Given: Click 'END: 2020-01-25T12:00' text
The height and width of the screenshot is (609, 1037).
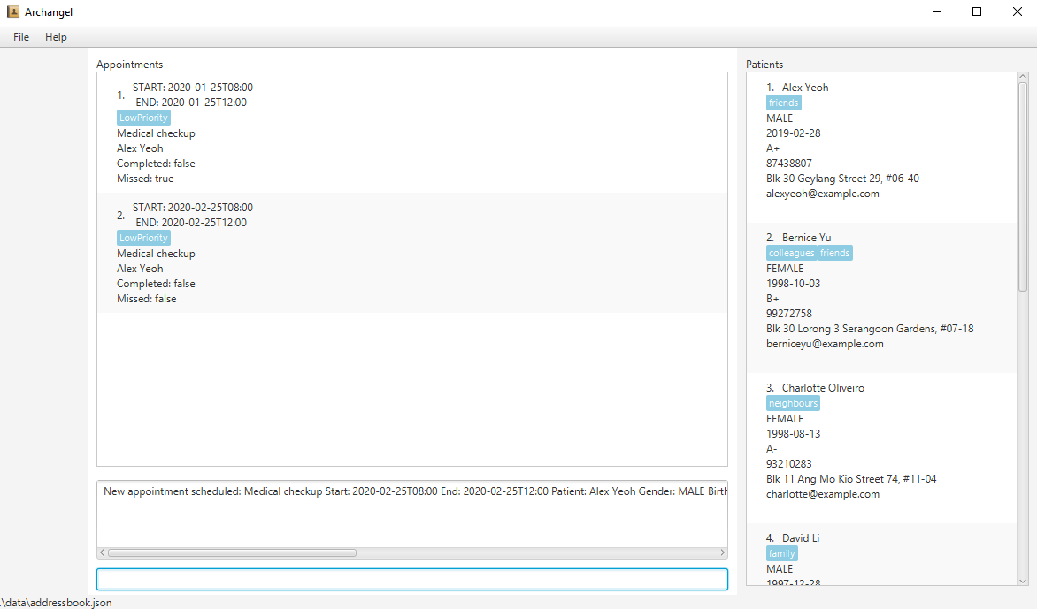Looking at the screenshot, I should click(191, 103).
